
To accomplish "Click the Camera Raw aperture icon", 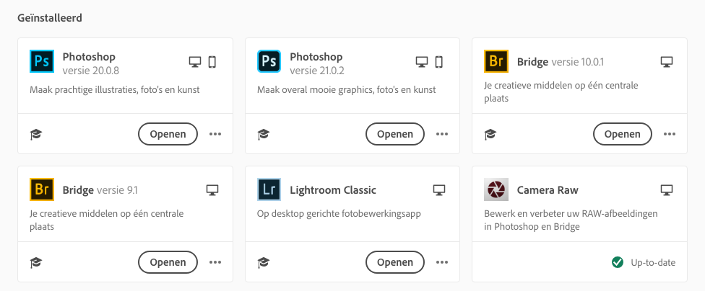I will coord(496,191).
